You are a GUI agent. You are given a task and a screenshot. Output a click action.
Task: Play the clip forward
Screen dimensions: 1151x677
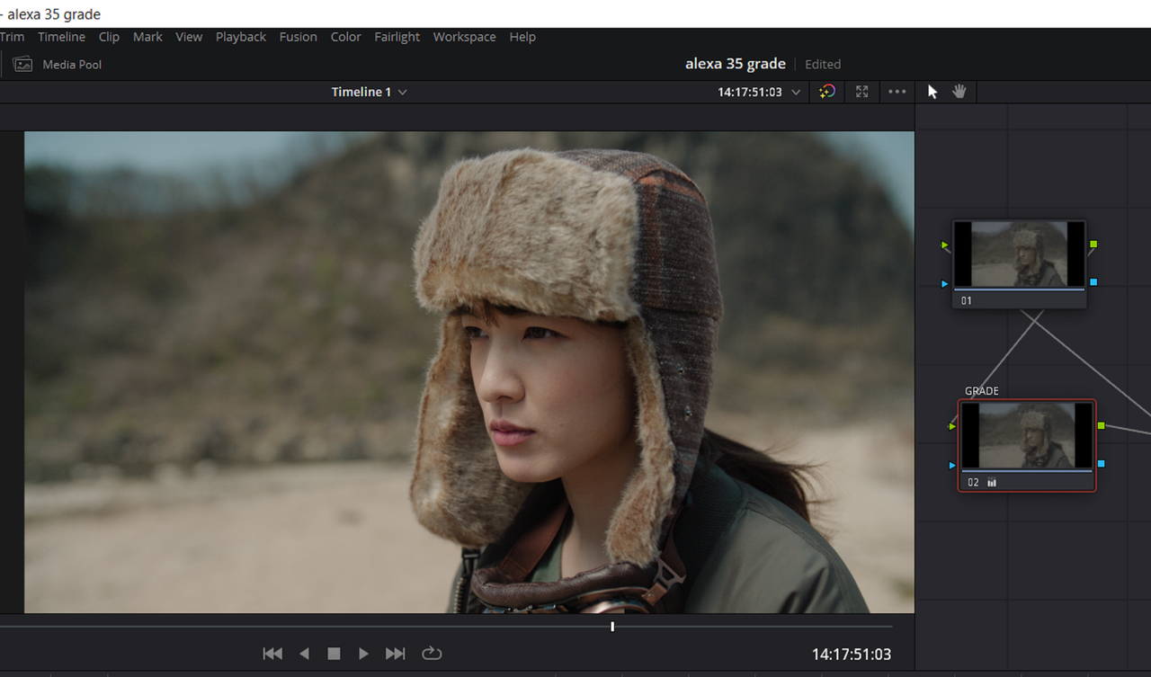pos(363,654)
